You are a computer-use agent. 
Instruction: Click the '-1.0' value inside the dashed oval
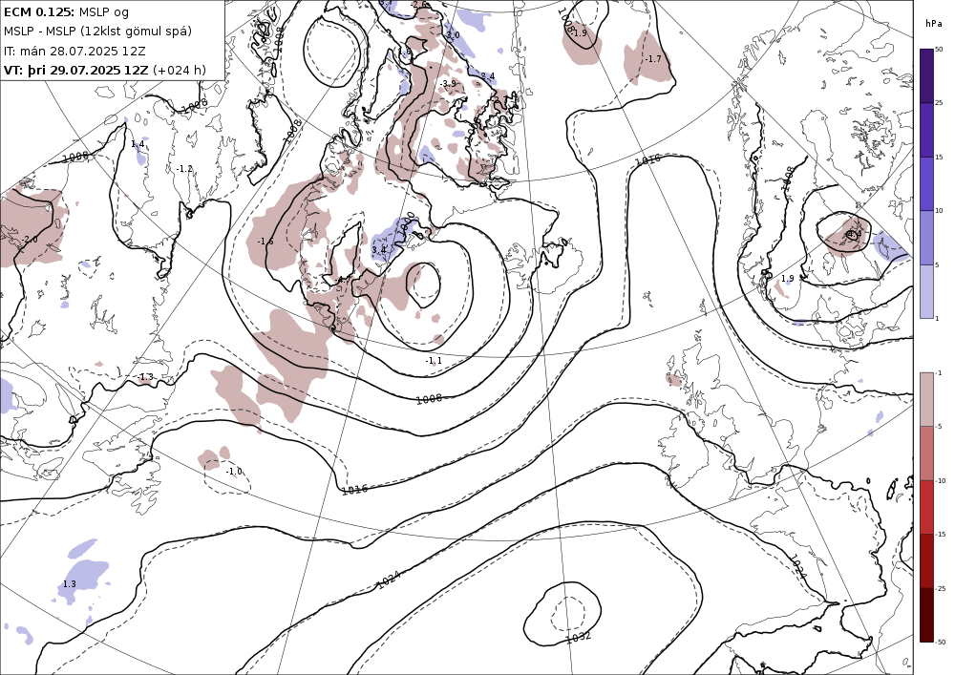click(x=234, y=472)
